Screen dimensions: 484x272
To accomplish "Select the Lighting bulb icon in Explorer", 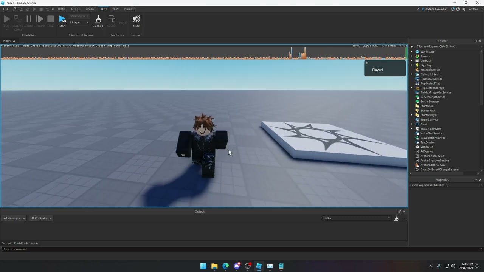I will point(417,65).
